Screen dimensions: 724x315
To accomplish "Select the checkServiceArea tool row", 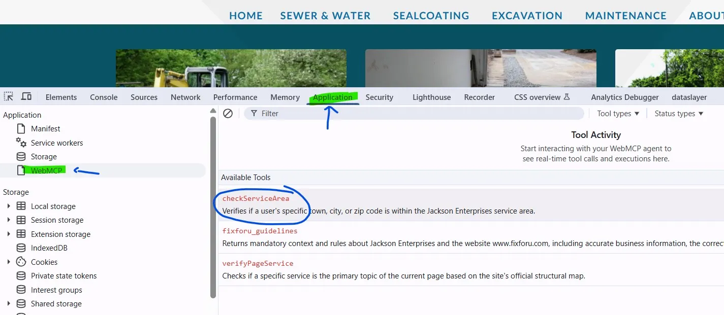I will coord(471,205).
